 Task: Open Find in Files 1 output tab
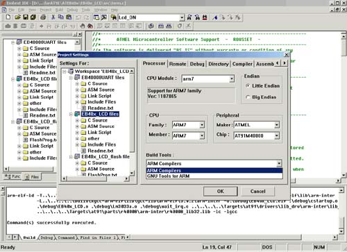[x=98, y=237]
